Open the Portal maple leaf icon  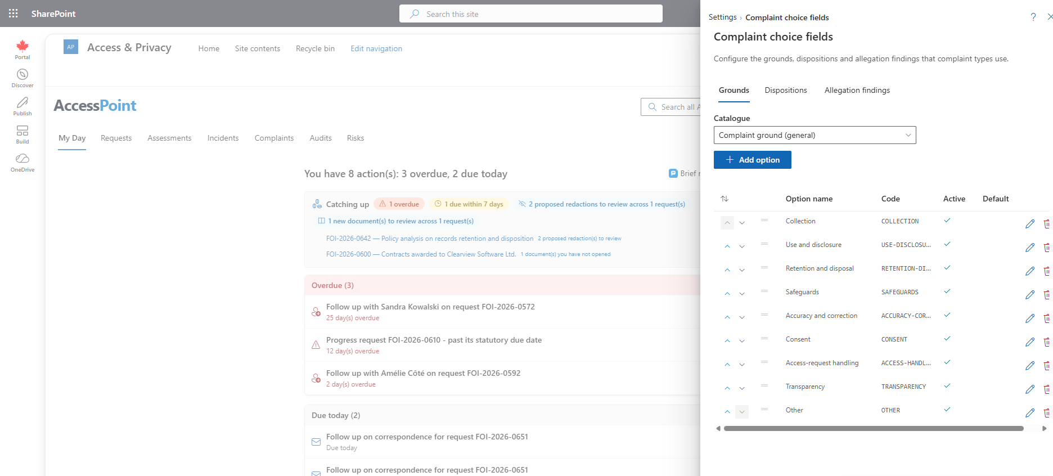point(22,50)
